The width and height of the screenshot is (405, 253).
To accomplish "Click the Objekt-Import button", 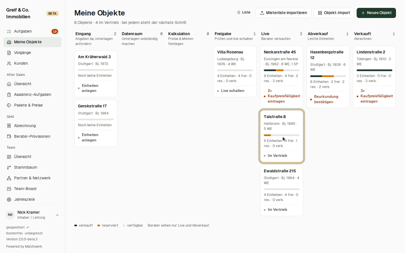I will point(334,13).
